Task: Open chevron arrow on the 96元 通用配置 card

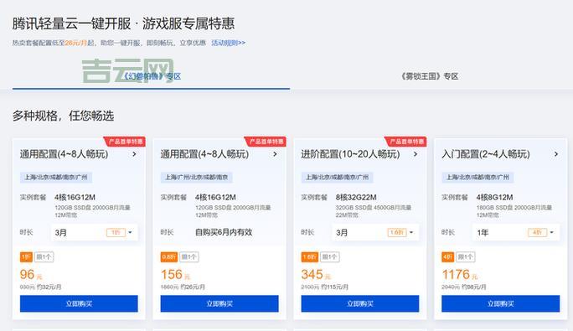Action: tap(134, 154)
